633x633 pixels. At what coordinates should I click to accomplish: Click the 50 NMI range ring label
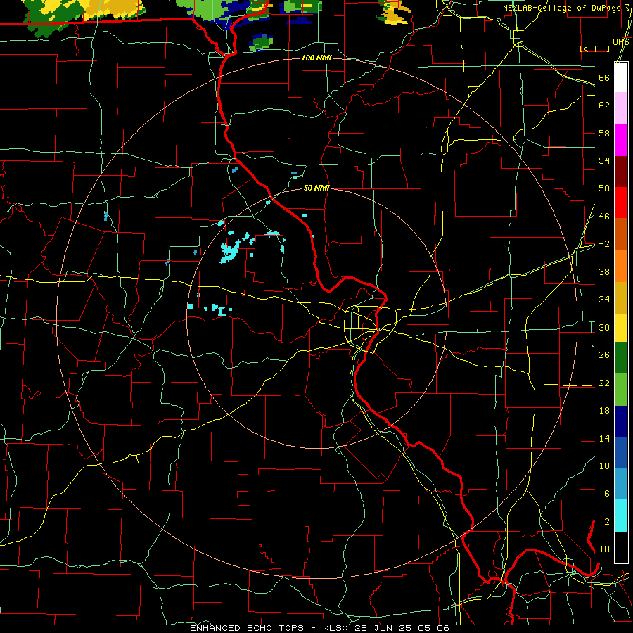[316, 188]
